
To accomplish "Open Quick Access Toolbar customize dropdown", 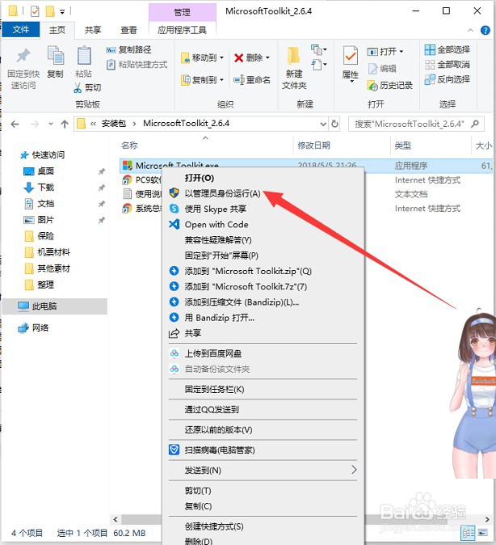I will click(x=62, y=12).
